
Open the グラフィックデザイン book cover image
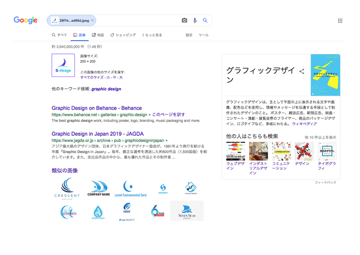point(325,75)
